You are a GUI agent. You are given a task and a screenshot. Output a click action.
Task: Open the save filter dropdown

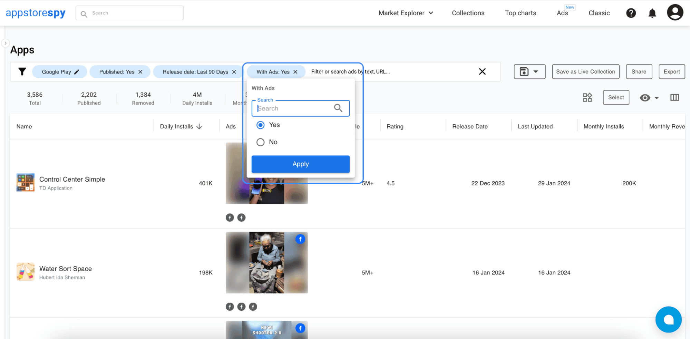tap(529, 72)
